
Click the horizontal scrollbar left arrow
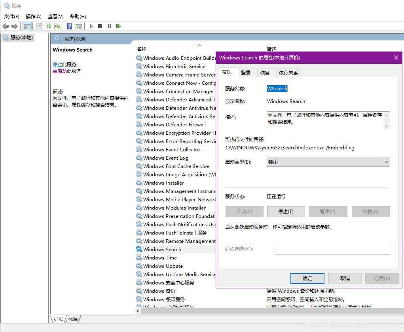138,311
